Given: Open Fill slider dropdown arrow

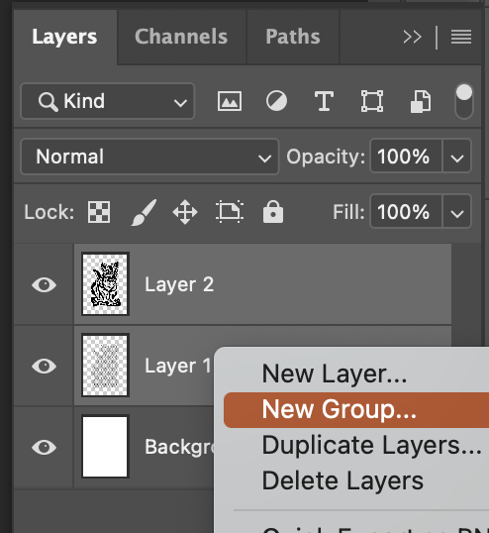Looking at the screenshot, I should point(457,212).
